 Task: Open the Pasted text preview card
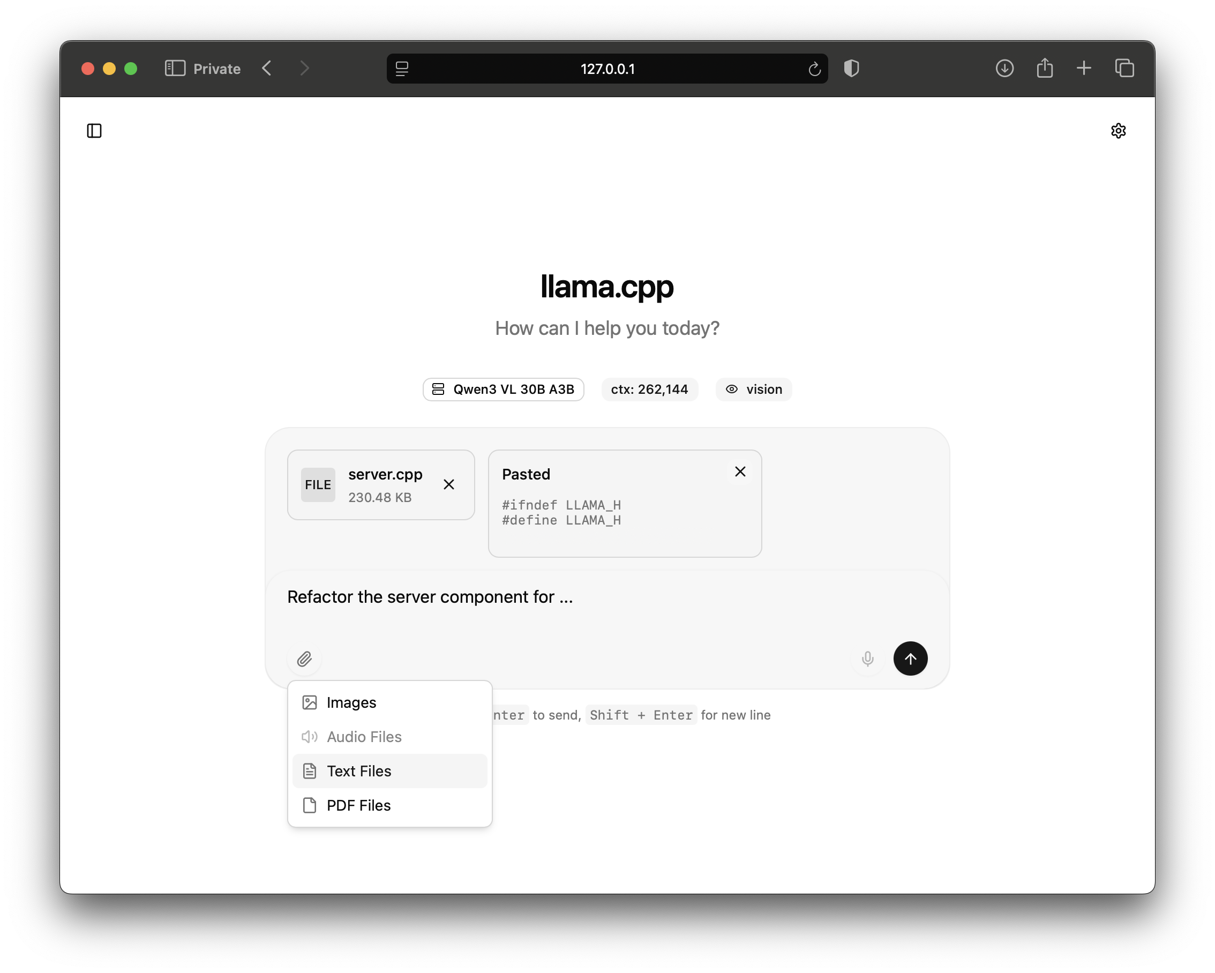[625, 504]
